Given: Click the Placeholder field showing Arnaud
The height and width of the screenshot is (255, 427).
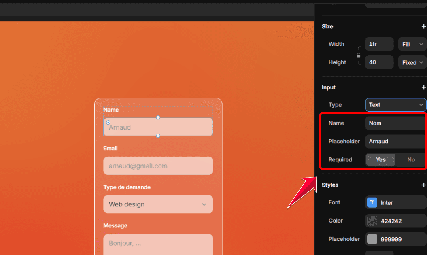Looking at the screenshot, I should click(395, 141).
